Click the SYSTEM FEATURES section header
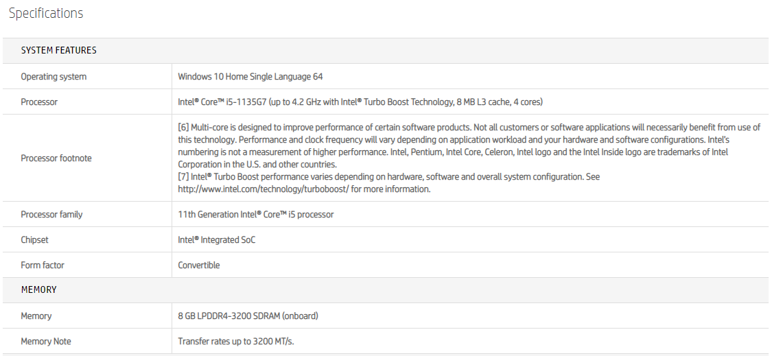The image size is (770, 356). tap(58, 51)
